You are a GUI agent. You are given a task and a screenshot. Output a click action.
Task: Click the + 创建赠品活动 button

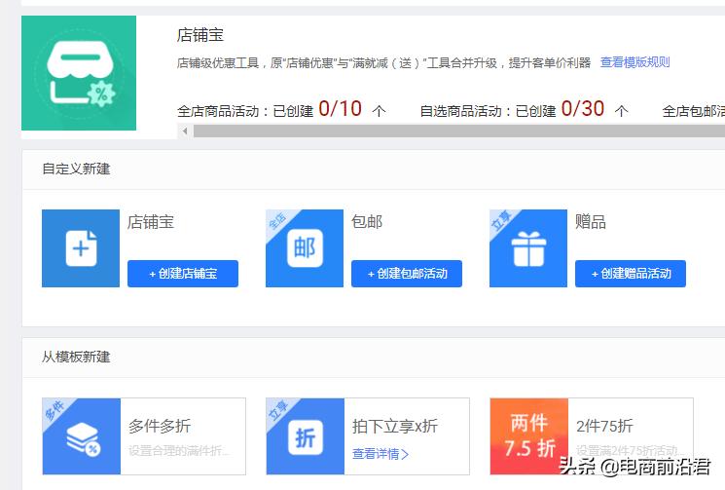[631, 274]
